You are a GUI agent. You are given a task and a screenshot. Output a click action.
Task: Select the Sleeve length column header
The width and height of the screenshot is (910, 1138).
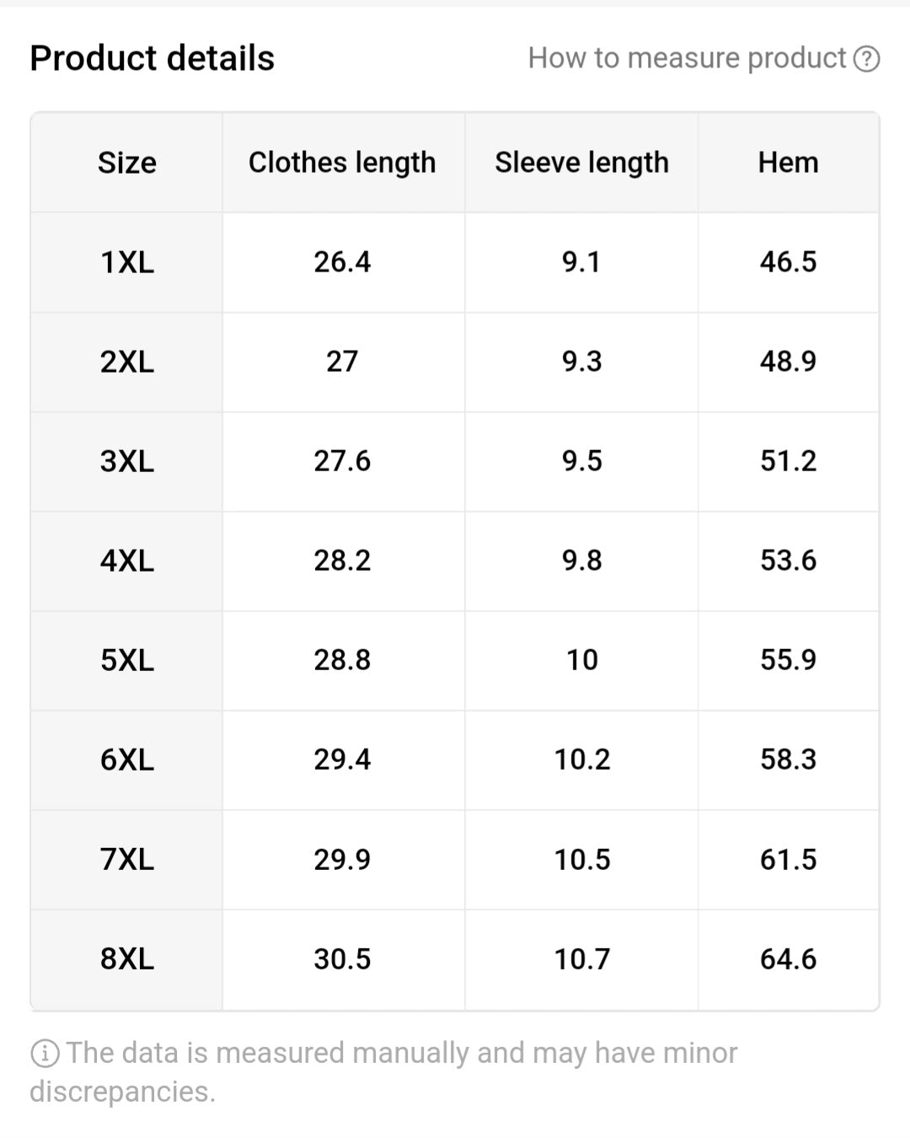pos(581,162)
